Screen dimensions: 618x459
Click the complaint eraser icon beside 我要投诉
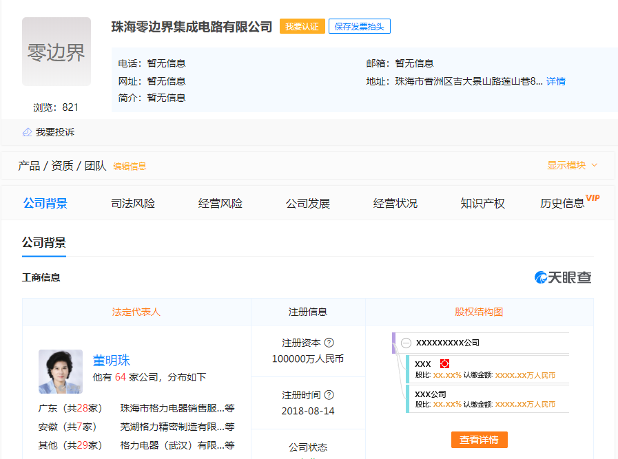[x=27, y=132]
